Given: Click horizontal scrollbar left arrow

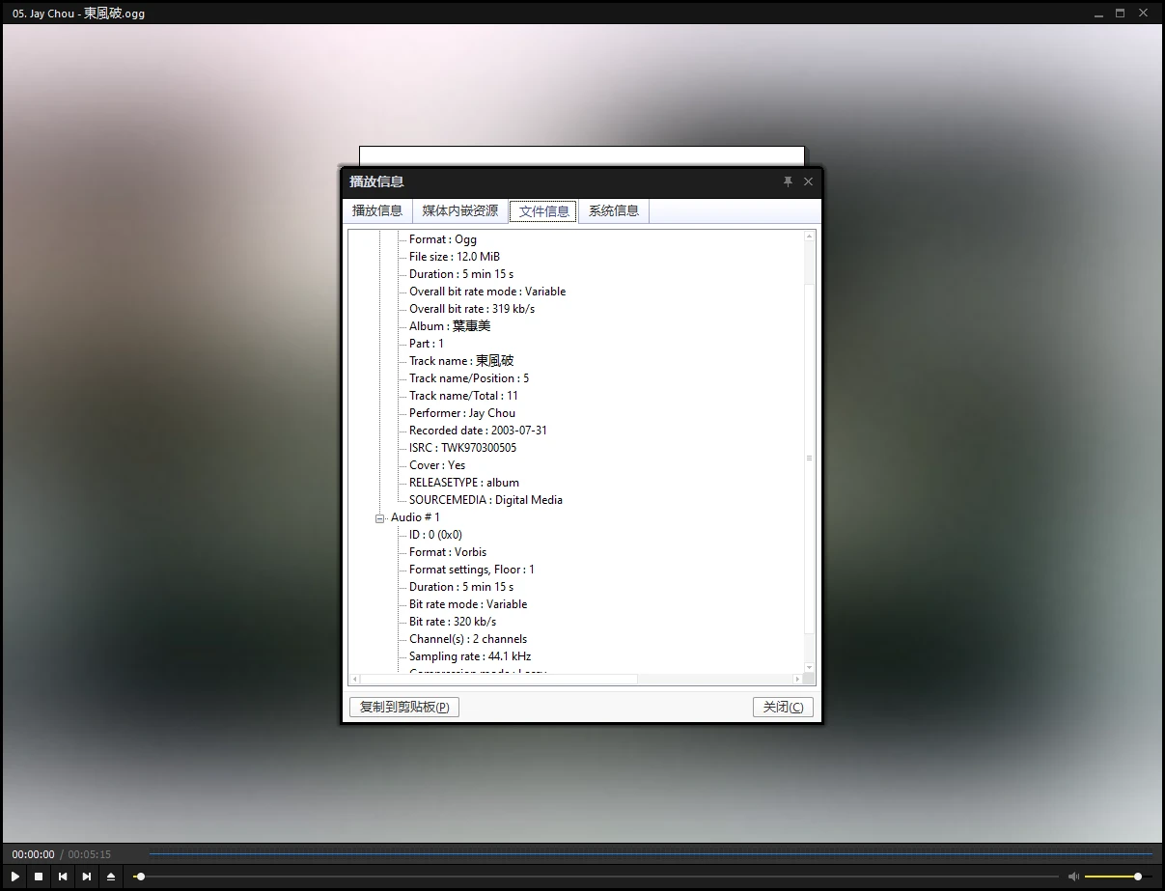Looking at the screenshot, I should pyautogui.click(x=354, y=680).
